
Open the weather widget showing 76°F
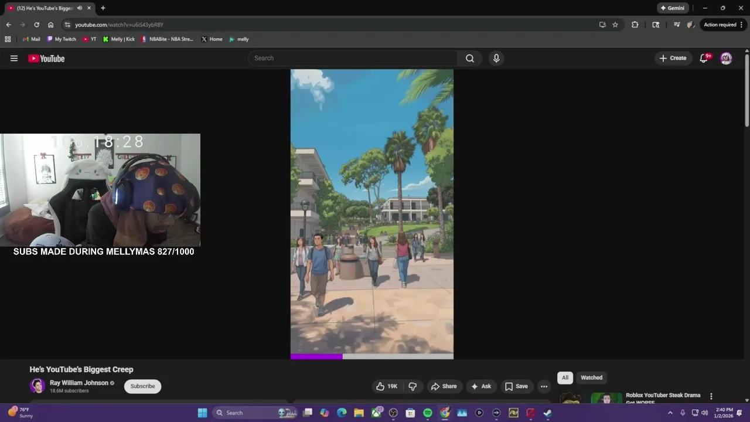point(20,413)
